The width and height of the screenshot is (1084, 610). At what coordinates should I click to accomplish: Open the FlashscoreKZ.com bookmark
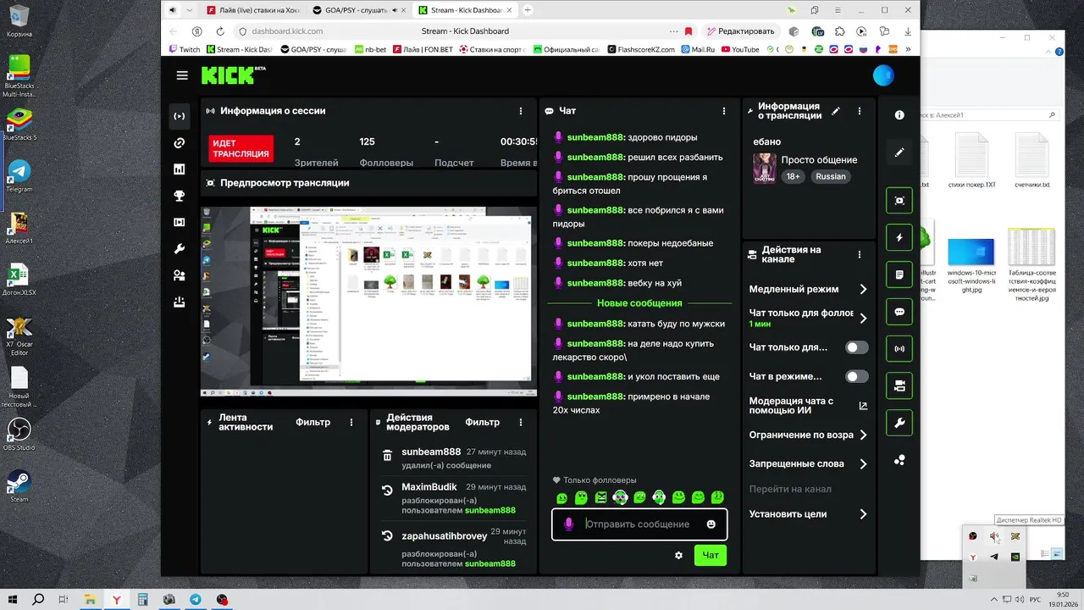(x=641, y=49)
